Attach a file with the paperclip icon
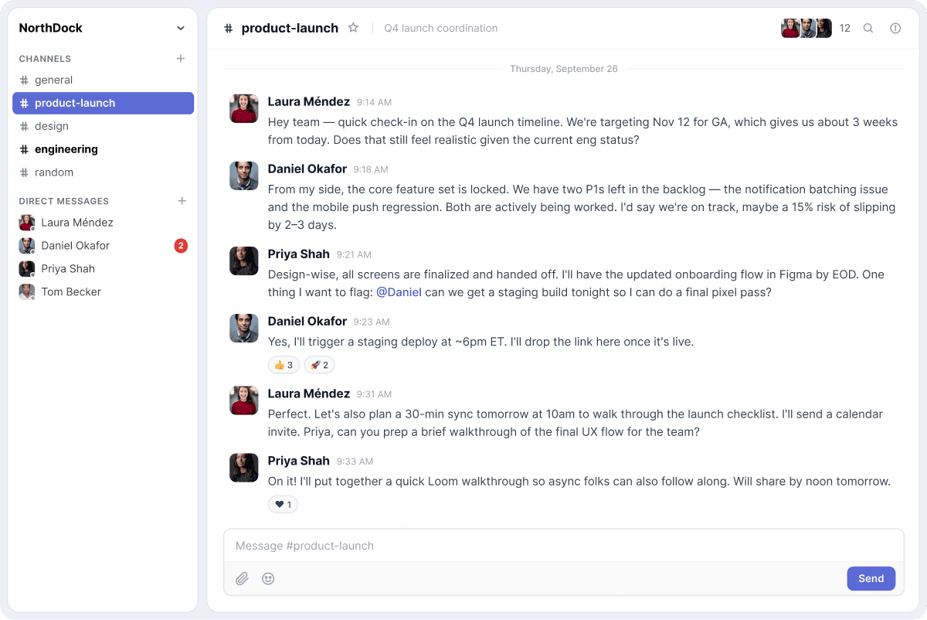Screen dimensions: 927x620 coord(242,578)
